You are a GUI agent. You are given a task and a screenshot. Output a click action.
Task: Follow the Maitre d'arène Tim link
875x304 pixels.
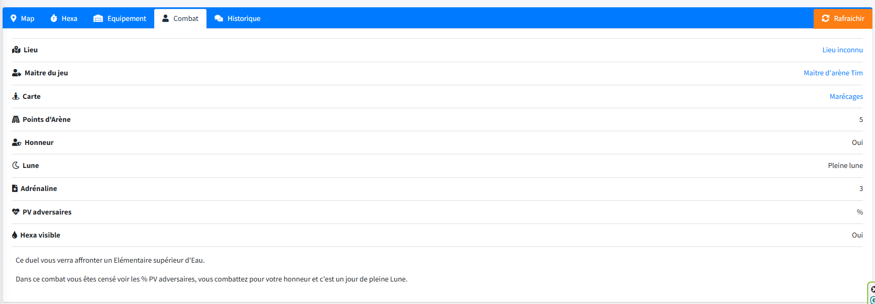point(833,73)
